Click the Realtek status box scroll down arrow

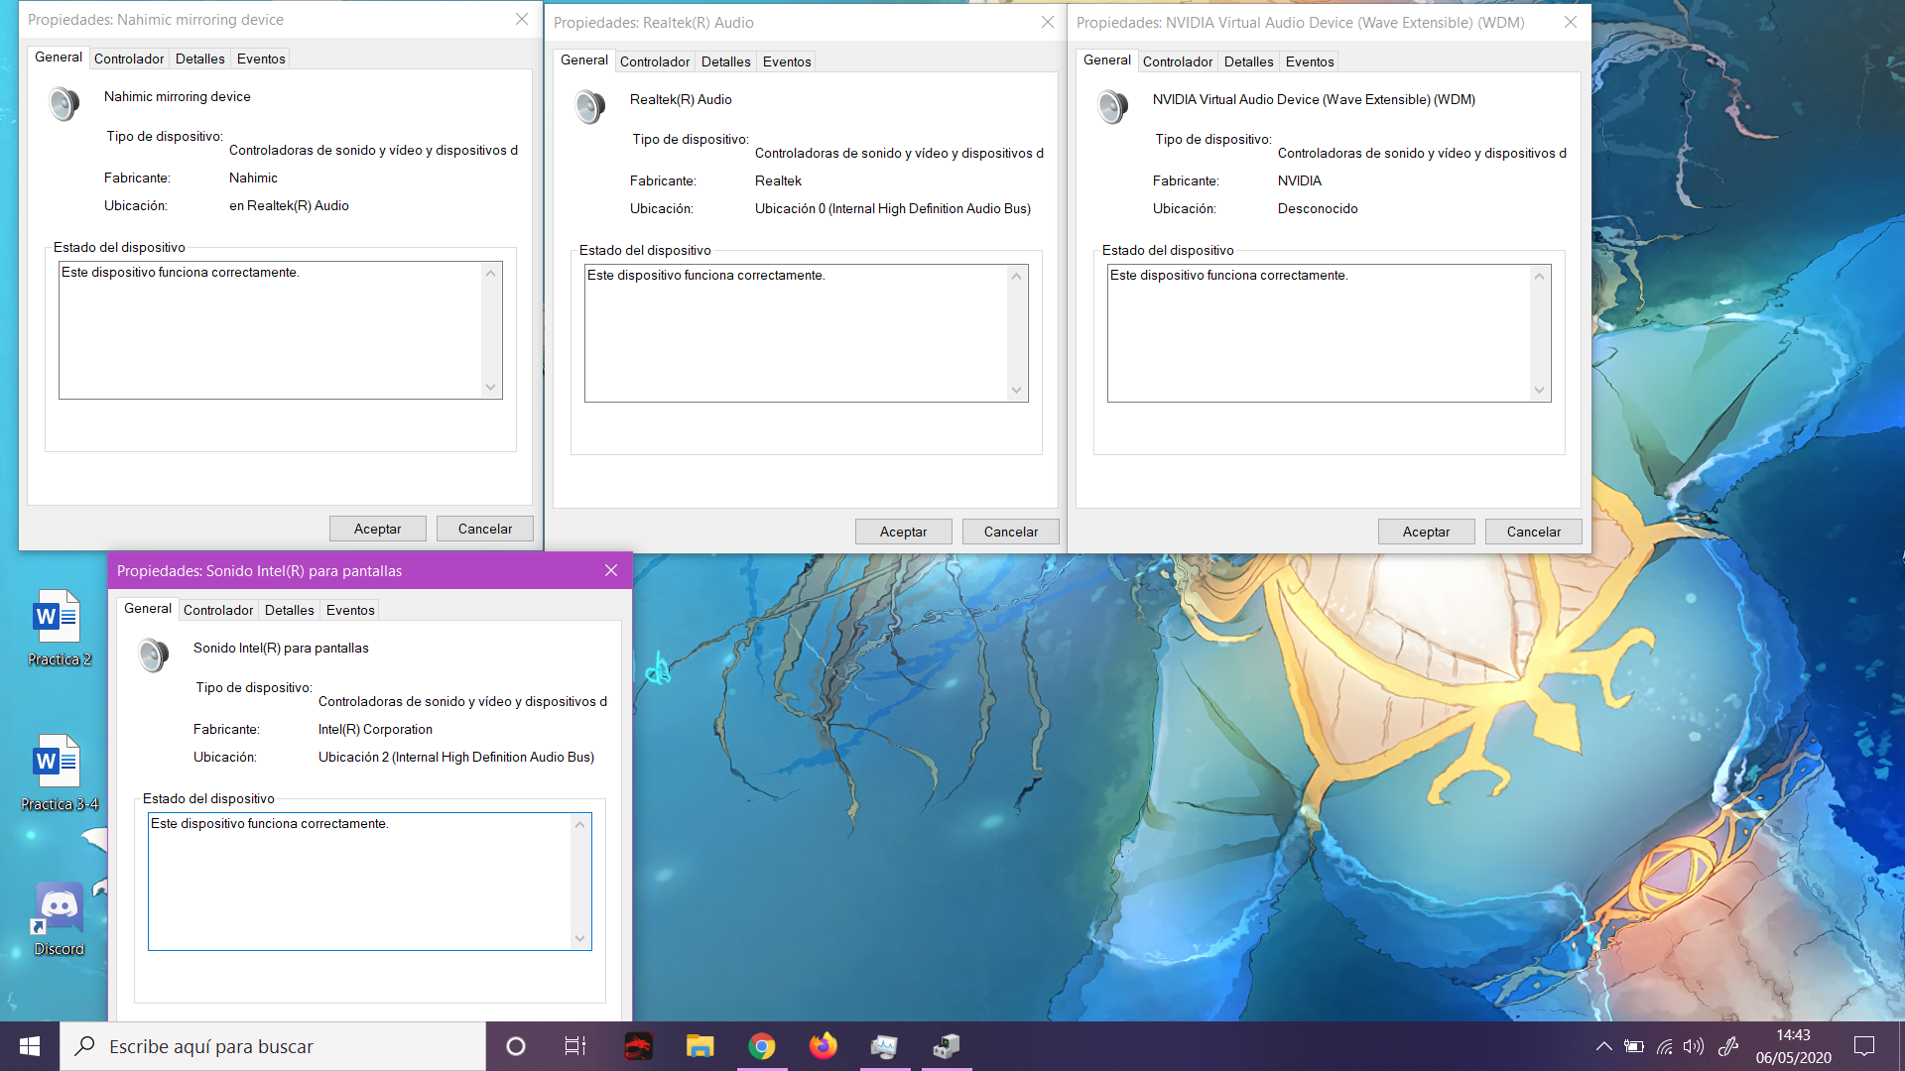[1016, 391]
